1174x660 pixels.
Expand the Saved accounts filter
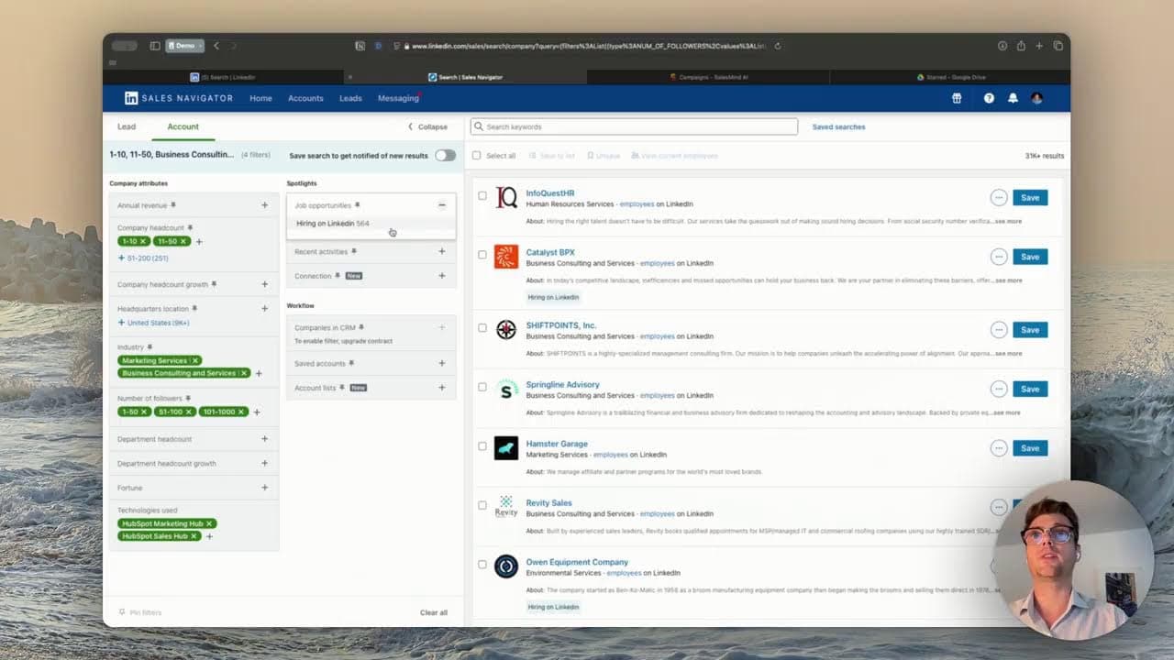tap(441, 364)
